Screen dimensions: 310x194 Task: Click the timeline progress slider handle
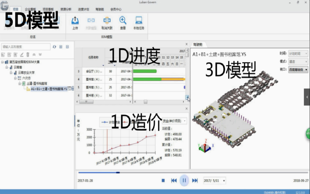pos(118,173)
